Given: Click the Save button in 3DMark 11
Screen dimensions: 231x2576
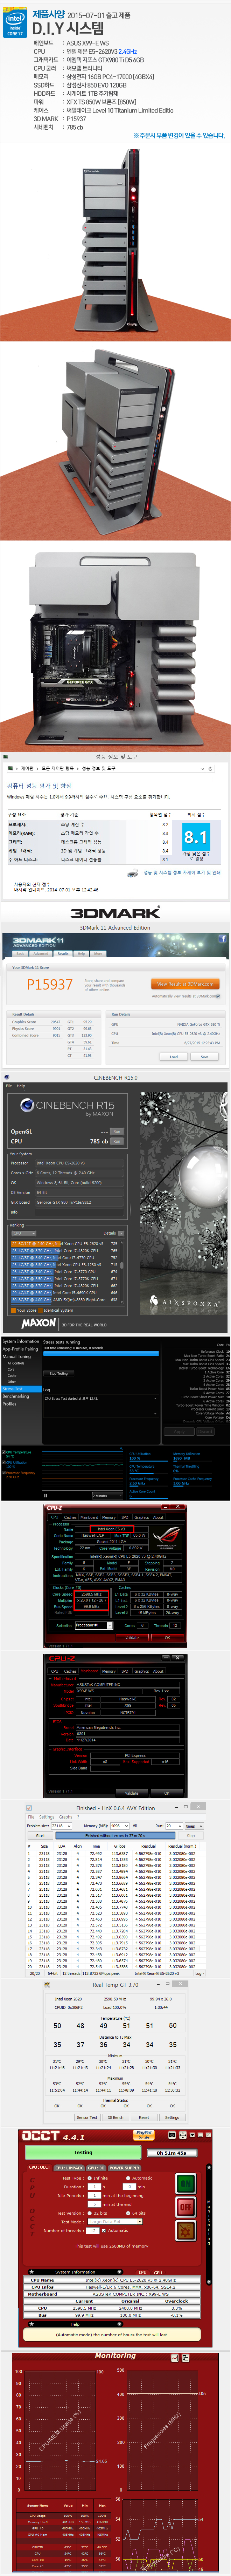Looking at the screenshot, I should pyautogui.click(x=204, y=1056).
